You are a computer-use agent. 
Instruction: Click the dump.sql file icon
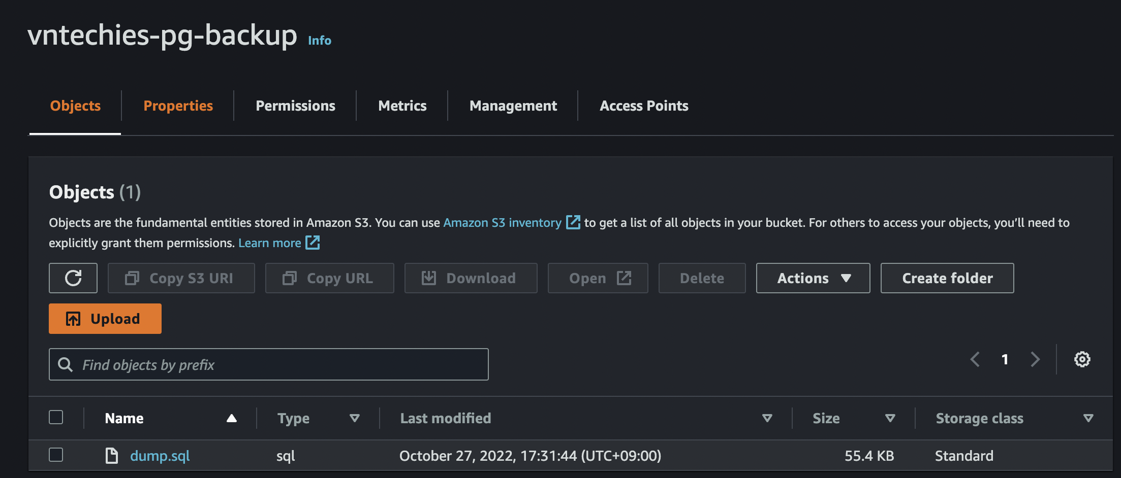point(111,456)
